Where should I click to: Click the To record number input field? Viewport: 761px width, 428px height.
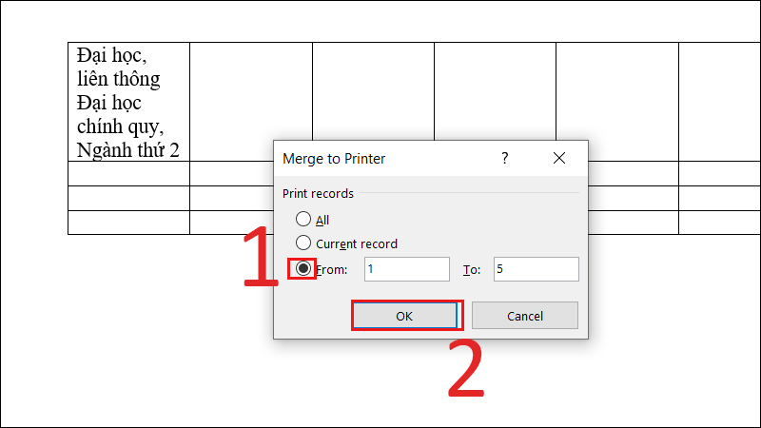(x=536, y=269)
